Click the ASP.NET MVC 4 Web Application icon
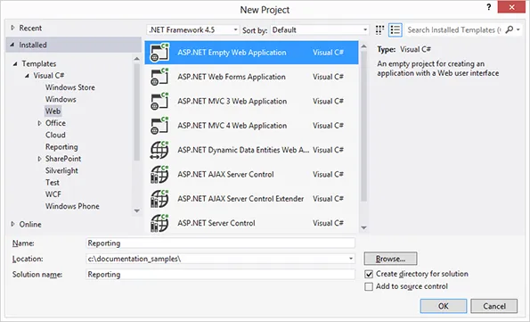Screen dimensions: 530x322 [159, 126]
